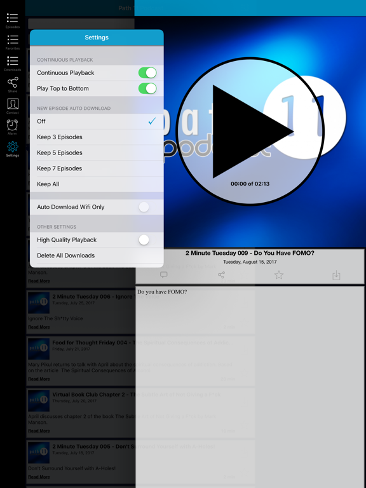Click the Ignore The Sh*tty Voice description
Viewport: 366px width, 488px height.
[55, 319]
